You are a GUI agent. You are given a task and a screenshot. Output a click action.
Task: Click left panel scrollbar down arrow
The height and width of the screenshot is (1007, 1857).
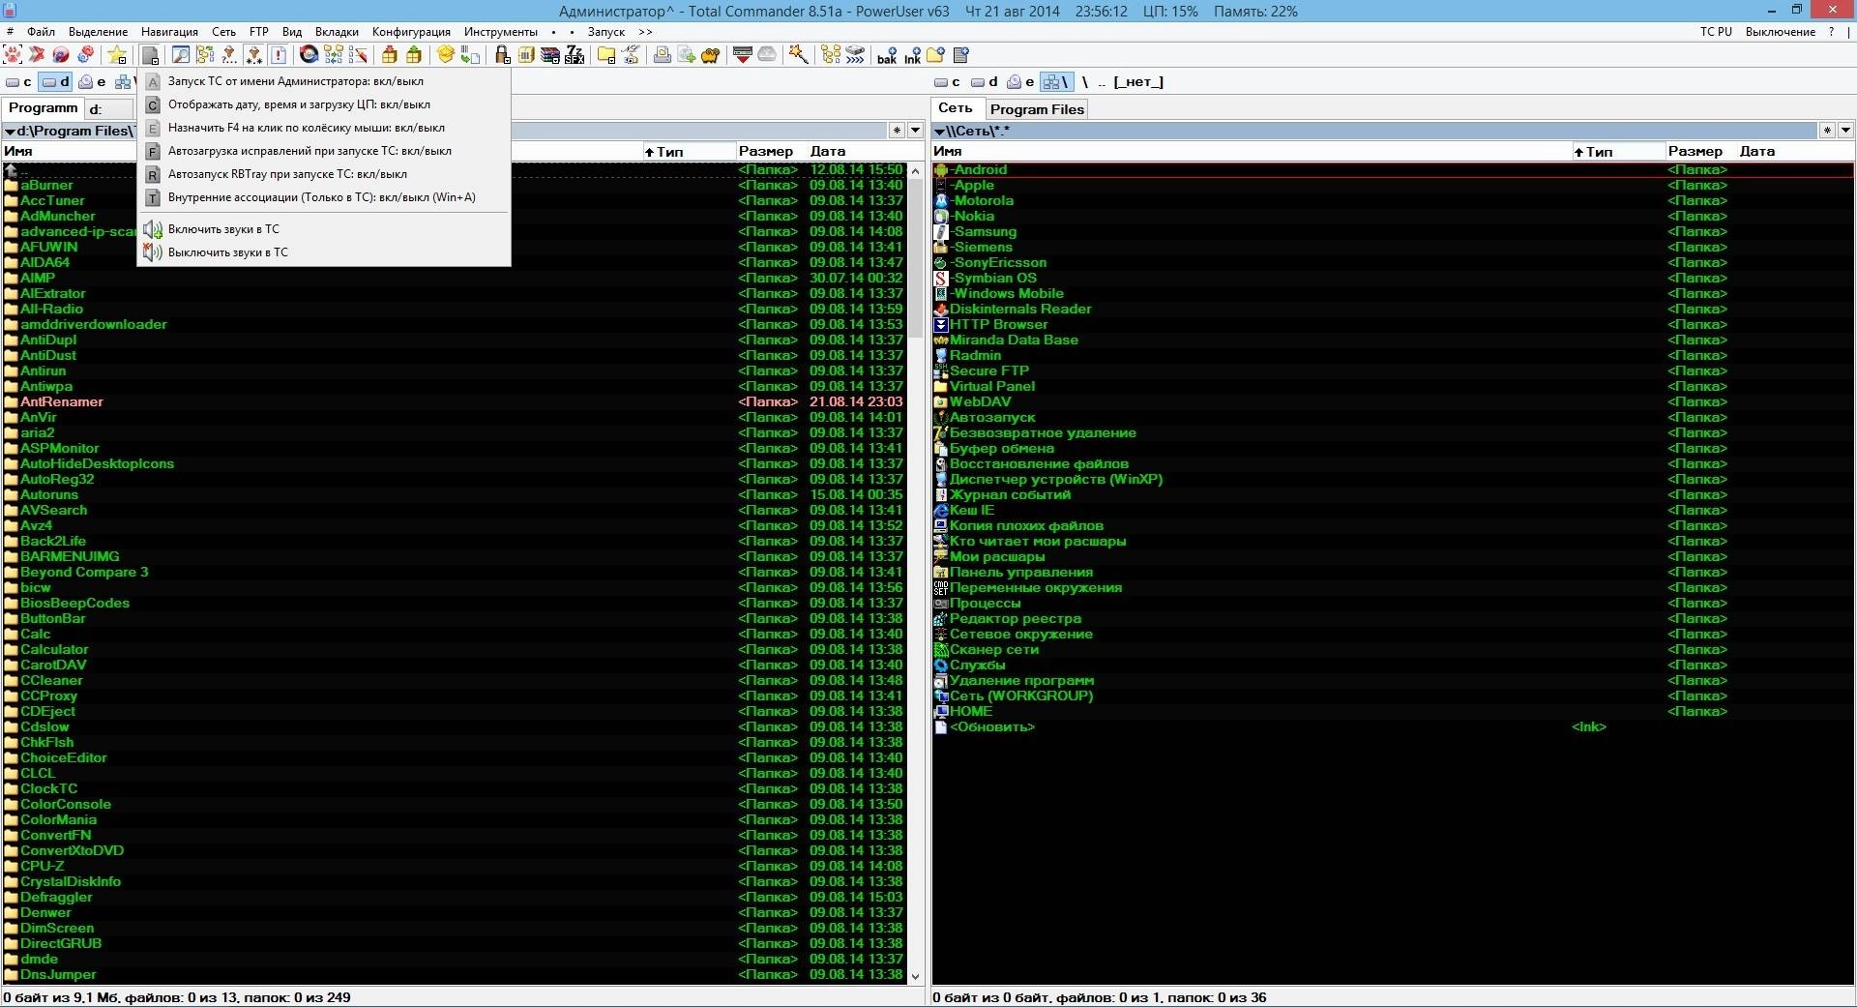(915, 977)
